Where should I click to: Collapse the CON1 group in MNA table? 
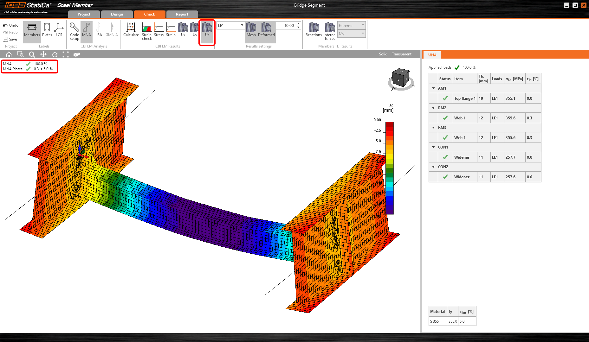tap(433, 147)
